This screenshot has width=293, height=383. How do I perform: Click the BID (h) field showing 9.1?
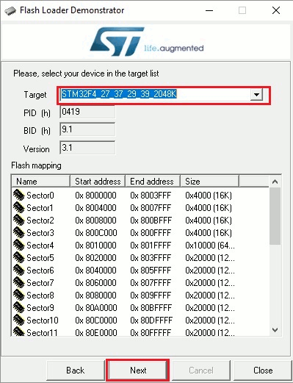[87, 129]
